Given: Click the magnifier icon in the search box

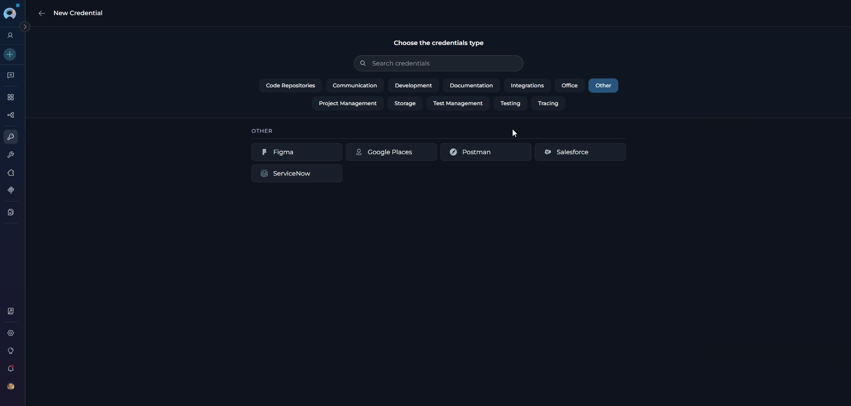Looking at the screenshot, I should (x=363, y=63).
